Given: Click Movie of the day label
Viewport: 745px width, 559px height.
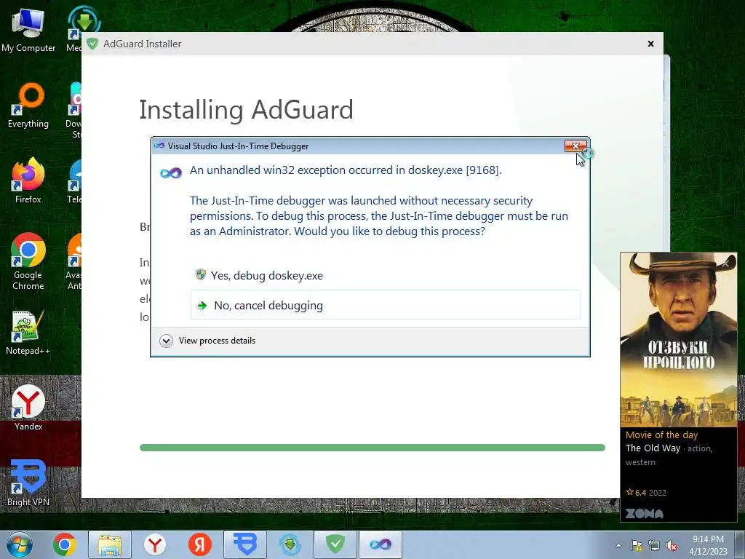Looking at the screenshot, I should coord(661,435).
